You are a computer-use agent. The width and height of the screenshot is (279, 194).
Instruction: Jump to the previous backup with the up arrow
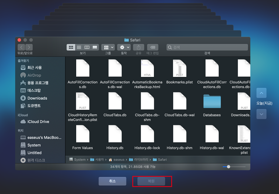click(x=261, y=93)
